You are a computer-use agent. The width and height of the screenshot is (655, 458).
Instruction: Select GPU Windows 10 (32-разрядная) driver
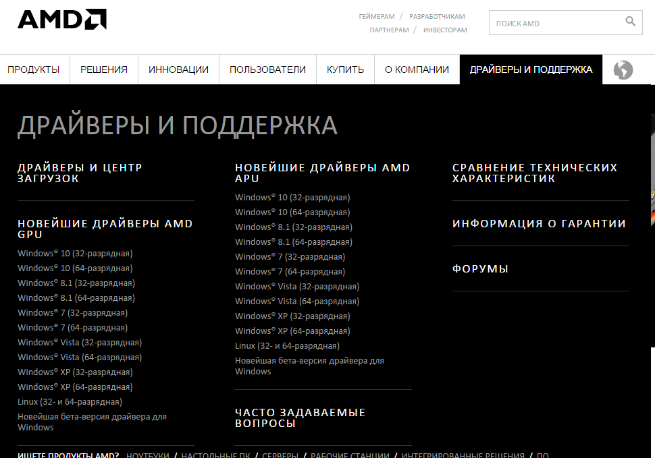click(x=75, y=254)
